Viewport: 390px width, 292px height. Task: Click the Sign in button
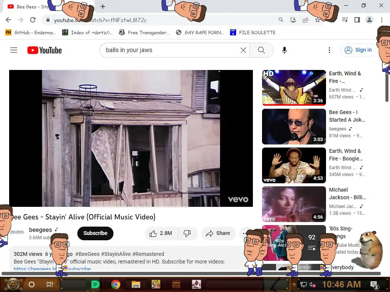[x=358, y=50]
